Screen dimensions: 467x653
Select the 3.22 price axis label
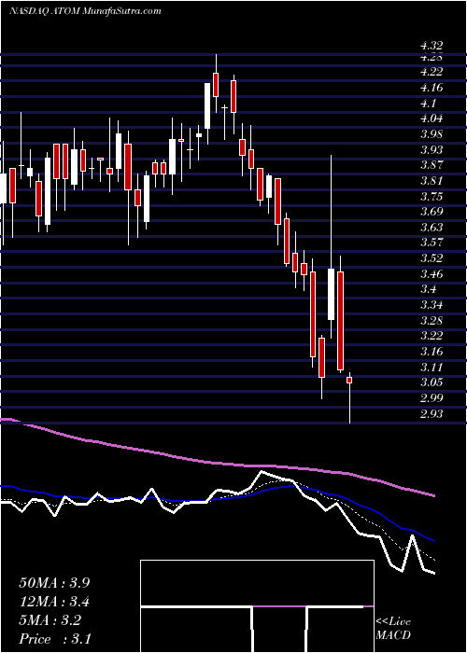pyautogui.click(x=432, y=336)
